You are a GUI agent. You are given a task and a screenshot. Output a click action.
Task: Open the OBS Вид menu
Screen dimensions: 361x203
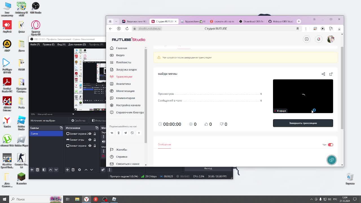pos(61,45)
